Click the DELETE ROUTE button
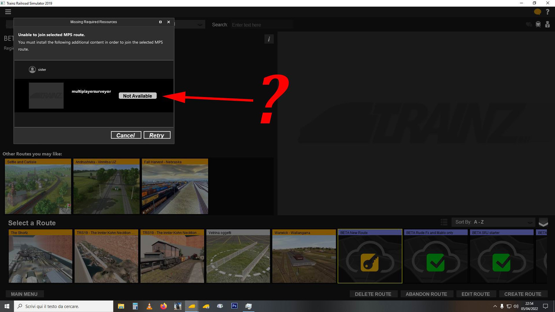Image resolution: width=555 pixels, height=312 pixels. pos(373,294)
